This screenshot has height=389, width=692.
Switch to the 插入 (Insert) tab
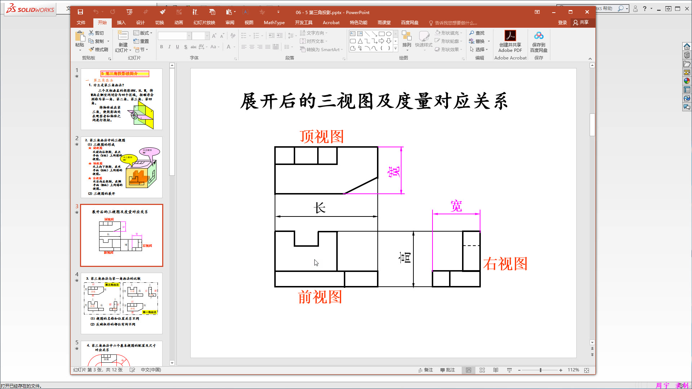[121, 22]
